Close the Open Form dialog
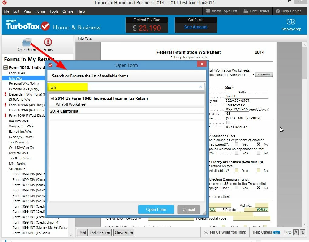 point(202,64)
